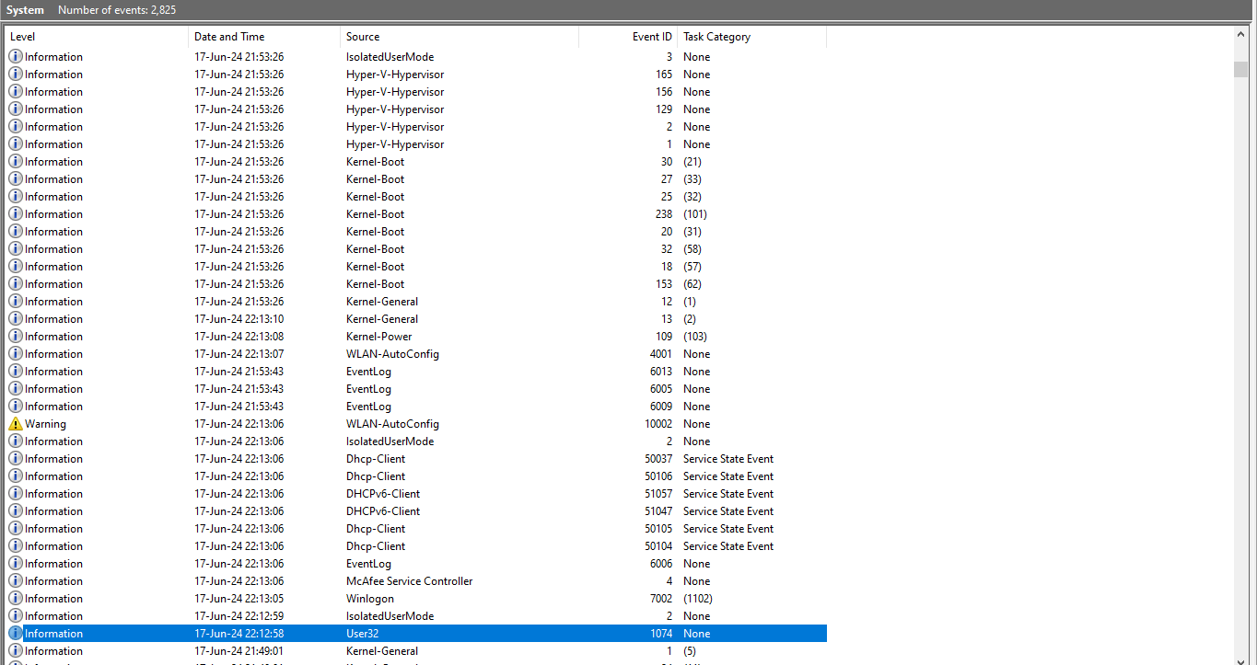Click the vertical scrollbar thumb of the event list
Screen dimensions: 1257x665
[1241, 70]
